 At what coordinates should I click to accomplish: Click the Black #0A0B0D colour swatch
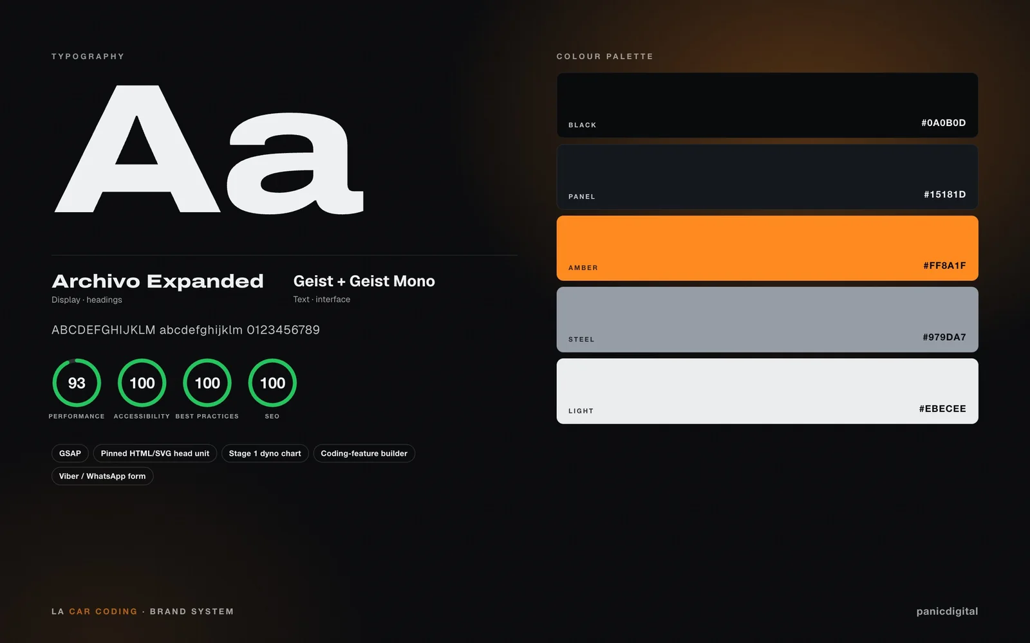[x=767, y=105]
